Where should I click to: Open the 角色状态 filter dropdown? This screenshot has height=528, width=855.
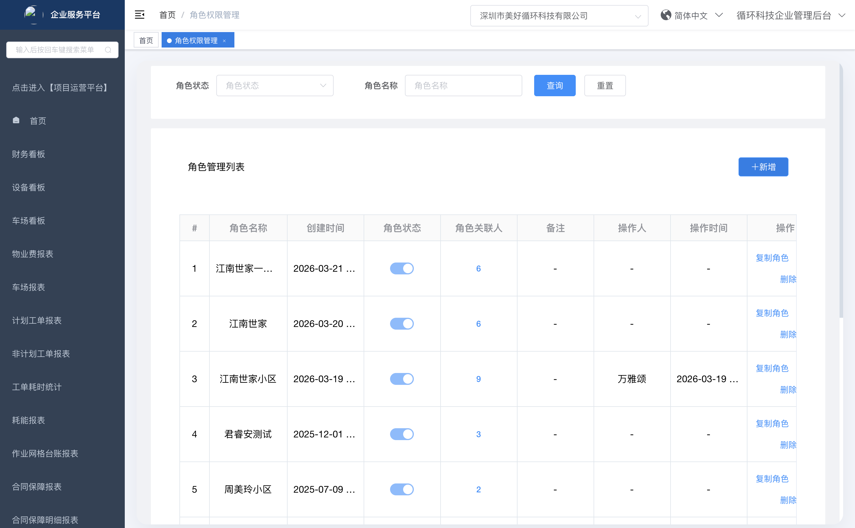tap(275, 86)
